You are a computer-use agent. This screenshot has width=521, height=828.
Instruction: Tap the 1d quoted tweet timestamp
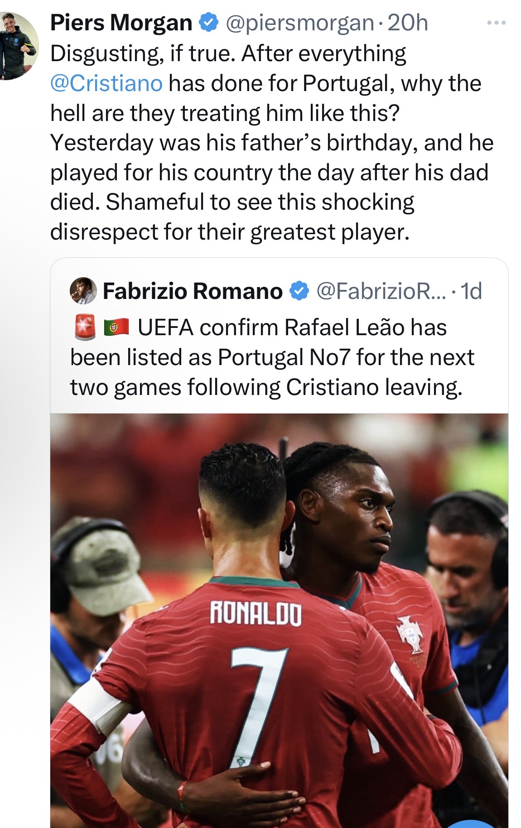coord(471,291)
